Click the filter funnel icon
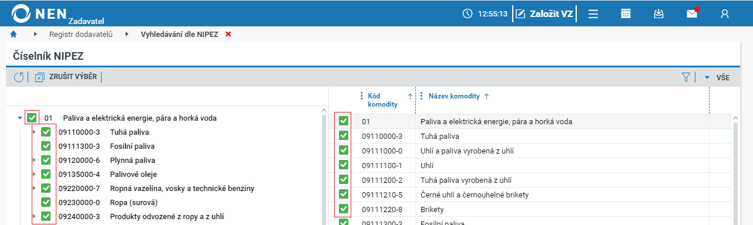This screenshot has height=225, width=753. [x=685, y=77]
